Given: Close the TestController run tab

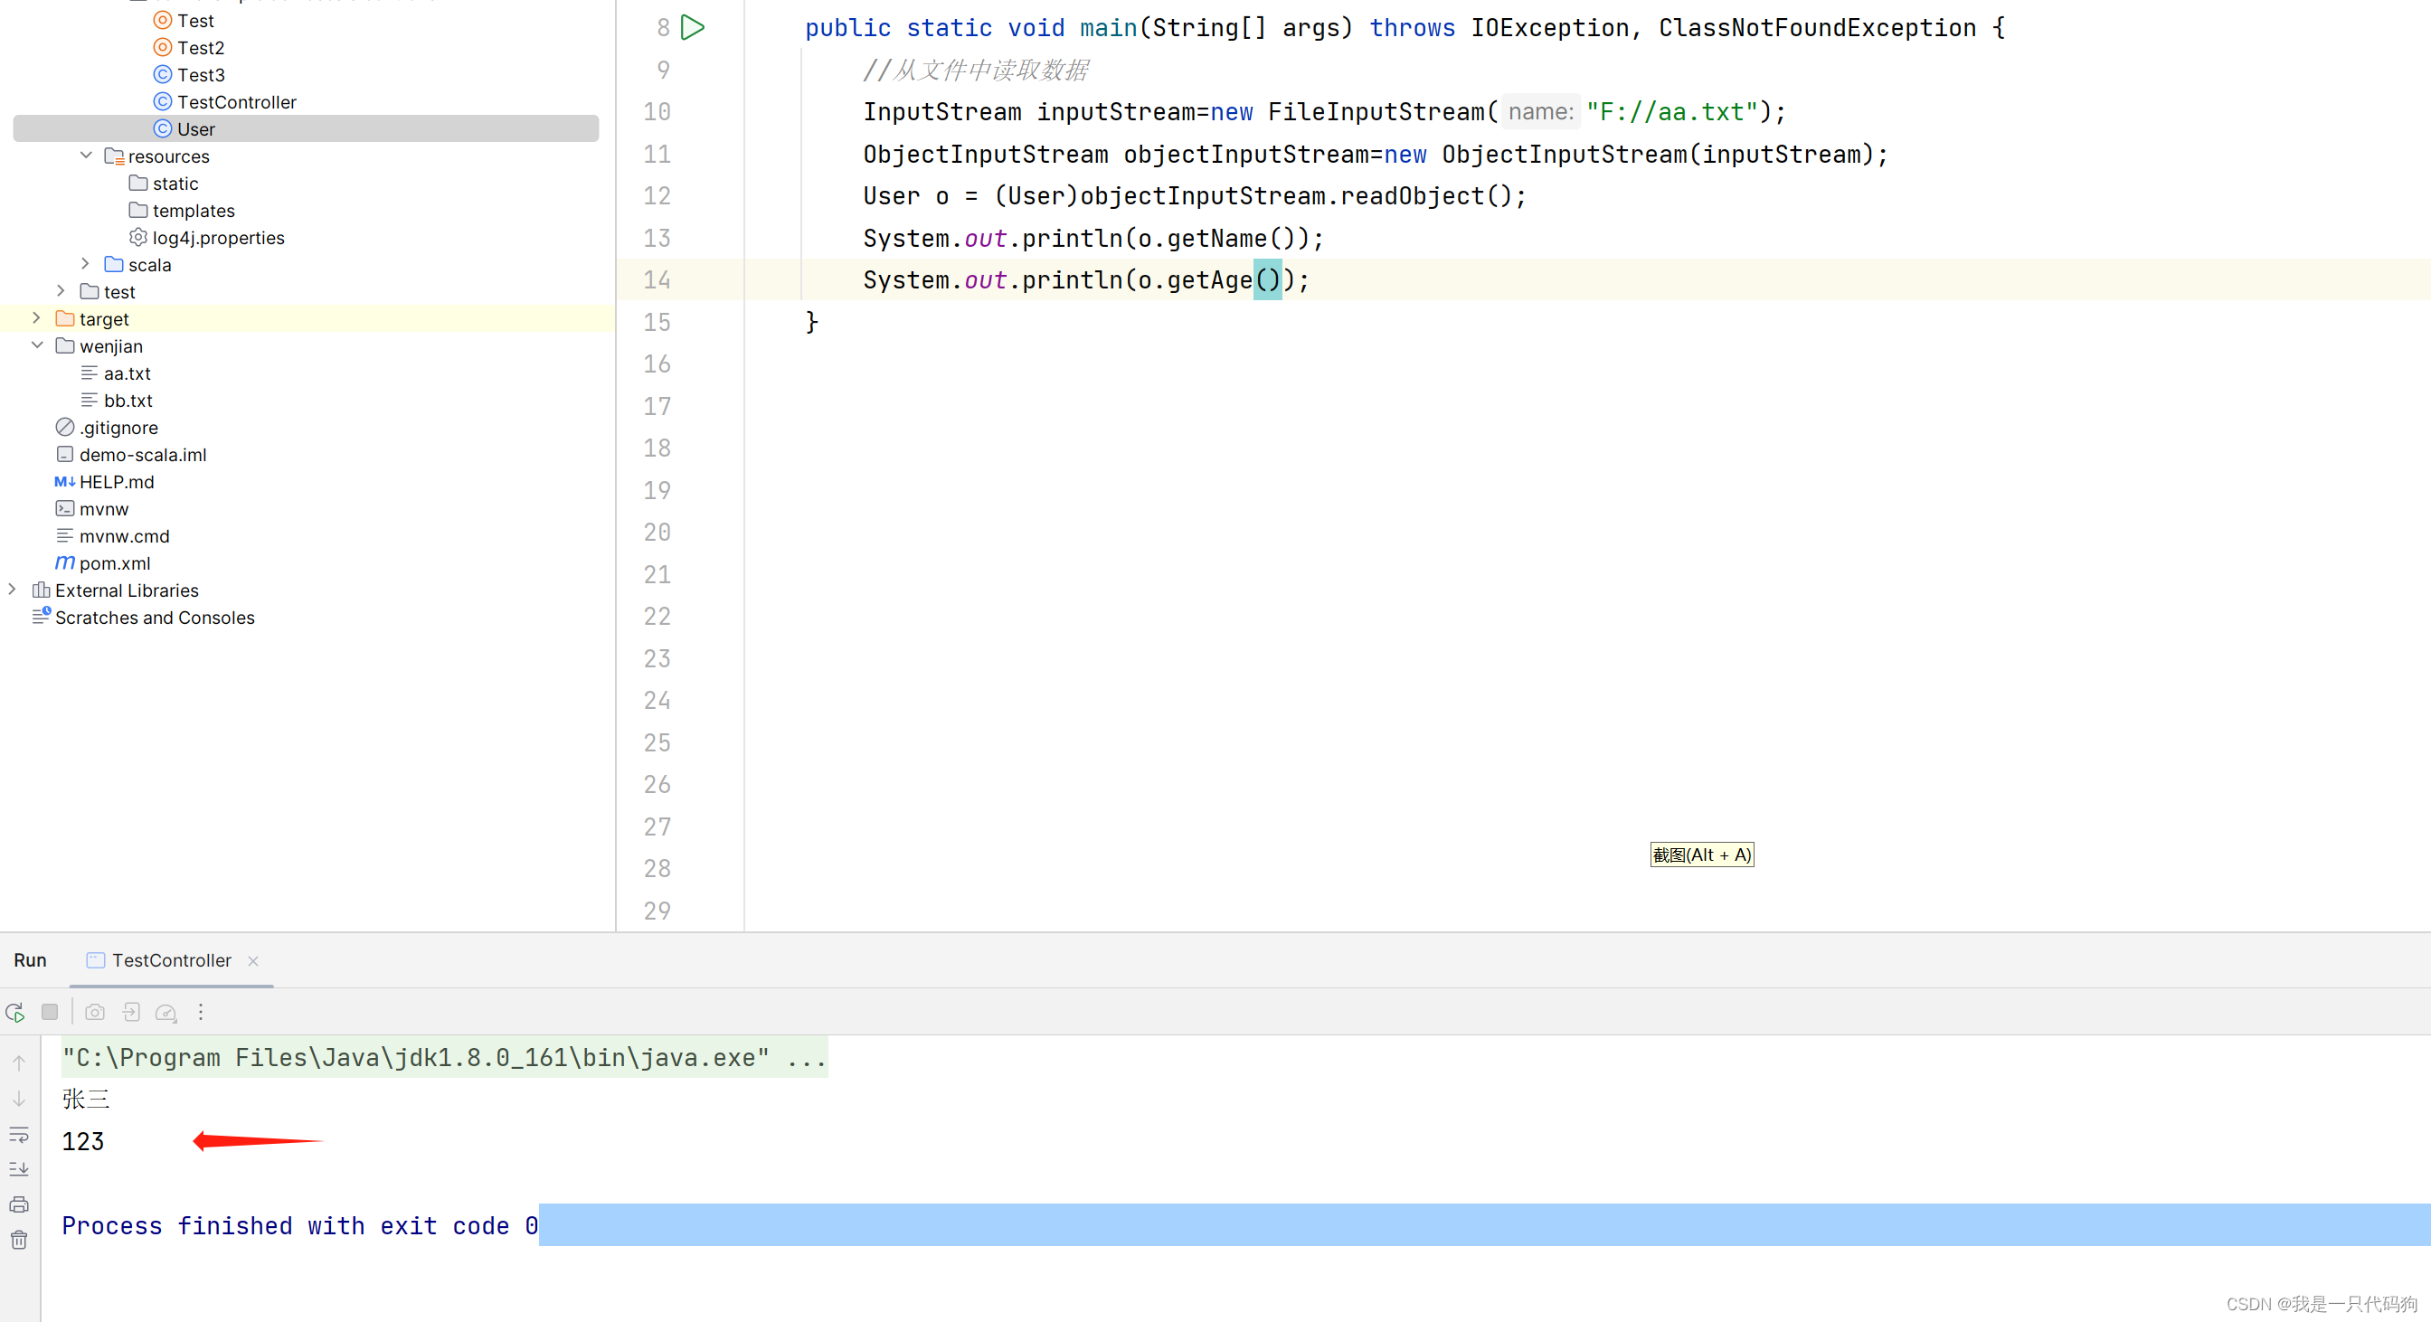Looking at the screenshot, I should point(253,961).
